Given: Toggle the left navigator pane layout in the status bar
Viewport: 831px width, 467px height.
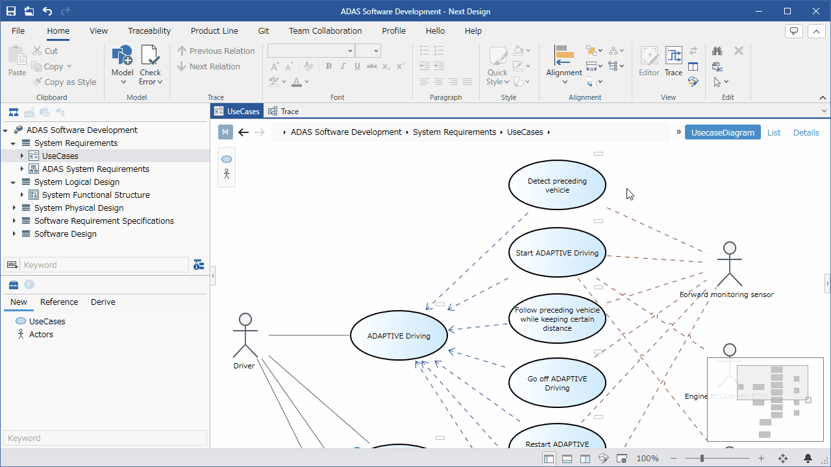Looking at the screenshot, I should pyautogui.click(x=549, y=459).
